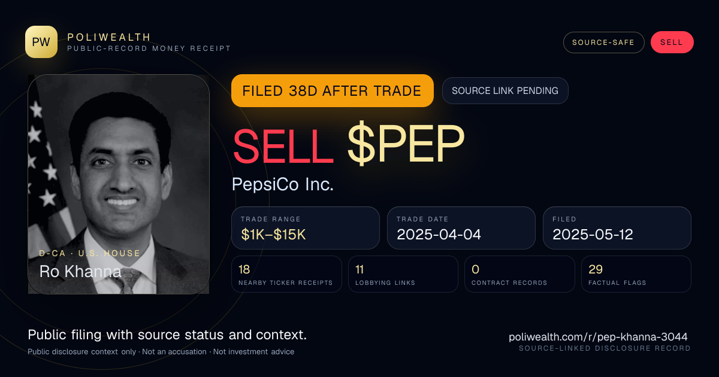View the 29 factual flags tile
The height and width of the screenshot is (377, 719).
coord(636,274)
